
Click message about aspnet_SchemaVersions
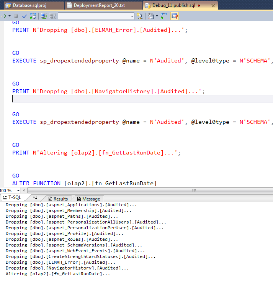click(x=74, y=245)
